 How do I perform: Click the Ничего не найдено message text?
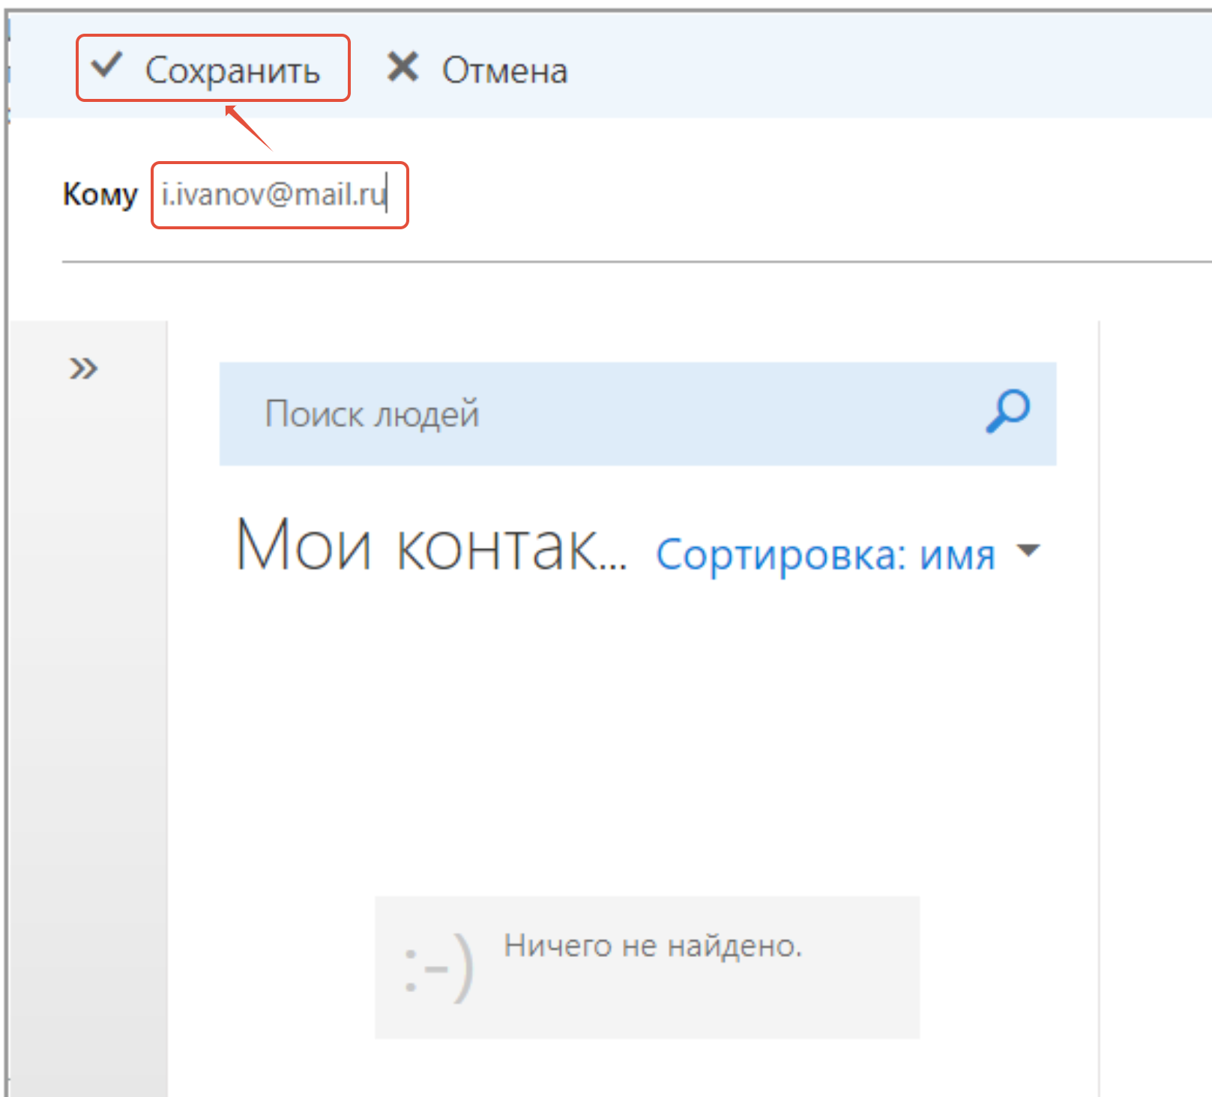[653, 946]
